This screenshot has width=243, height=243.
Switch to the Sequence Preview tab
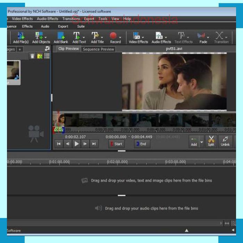pyautogui.click(x=98, y=49)
